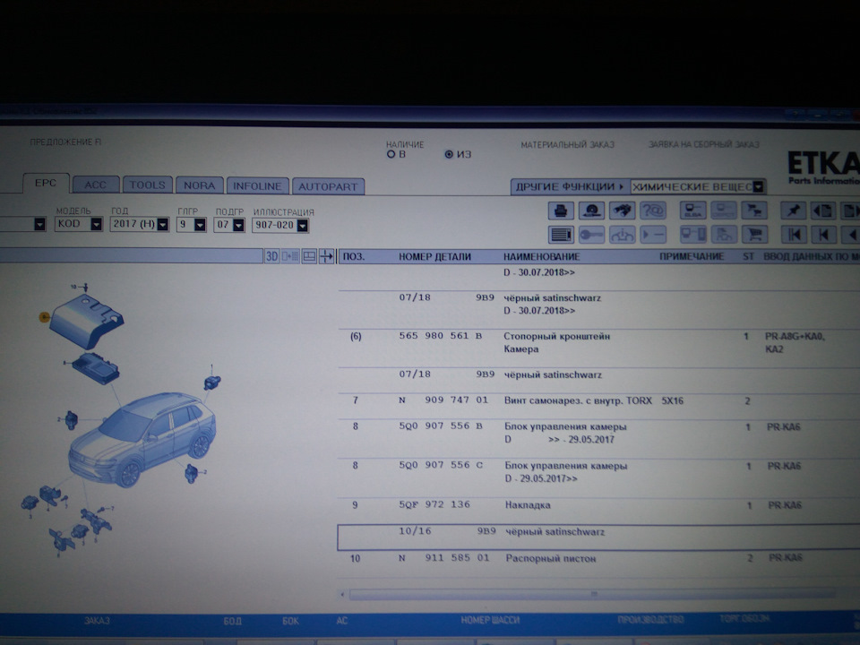Open the ПОДГР subgroup 07 dropdown

tap(238, 225)
